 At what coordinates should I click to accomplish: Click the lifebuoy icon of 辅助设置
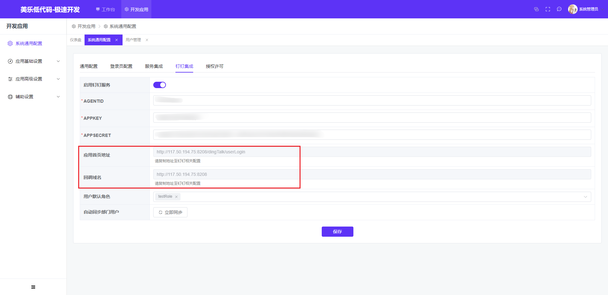(x=10, y=97)
